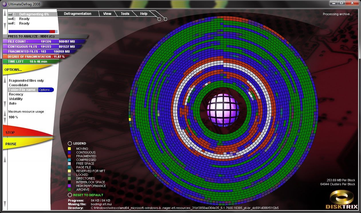Screen dimensions: 361x213
Task: Open blue Options... next to Folder/File name
Action: [46, 90]
